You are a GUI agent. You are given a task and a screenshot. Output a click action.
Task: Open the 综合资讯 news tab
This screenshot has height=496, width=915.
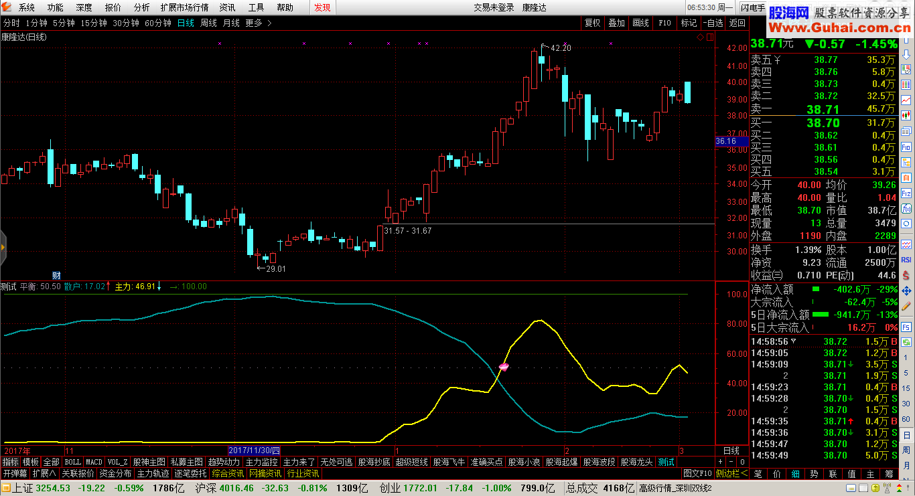pos(228,473)
